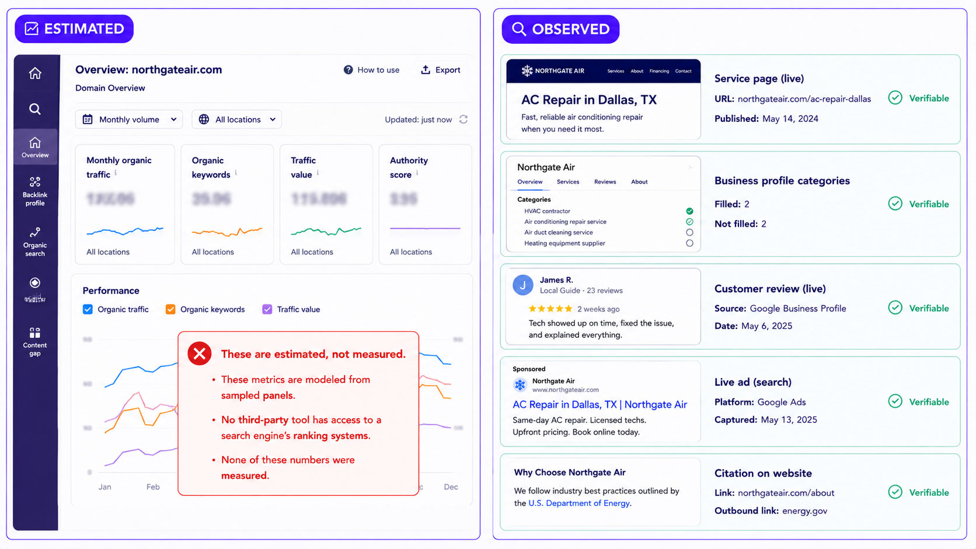Screen dimensions: 976x549
Task: Open the top Home icon in sidebar
Action: [x=35, y=73]
